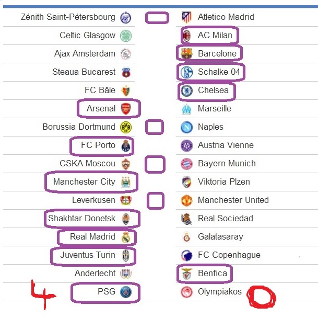The image size is (318, 318).
Task: Click the Borussia Dortmund BVB logo
Action: pos(126,127)
